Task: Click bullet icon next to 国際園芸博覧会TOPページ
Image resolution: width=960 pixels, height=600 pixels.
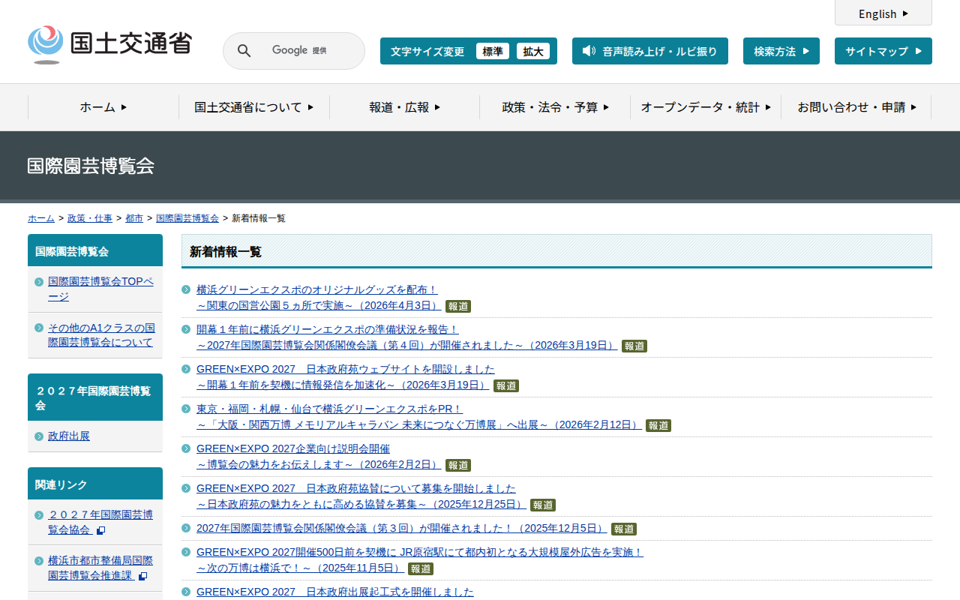Action: click(x=39, y=282)
